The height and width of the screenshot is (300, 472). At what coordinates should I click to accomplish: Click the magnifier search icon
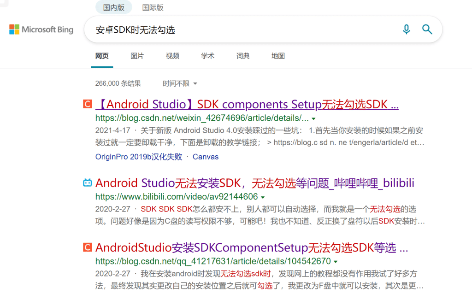click(x=427, y=29)
